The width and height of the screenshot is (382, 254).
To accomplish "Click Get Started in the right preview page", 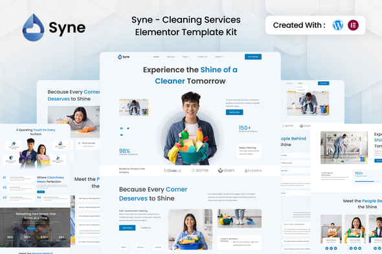I will [324, 83].
